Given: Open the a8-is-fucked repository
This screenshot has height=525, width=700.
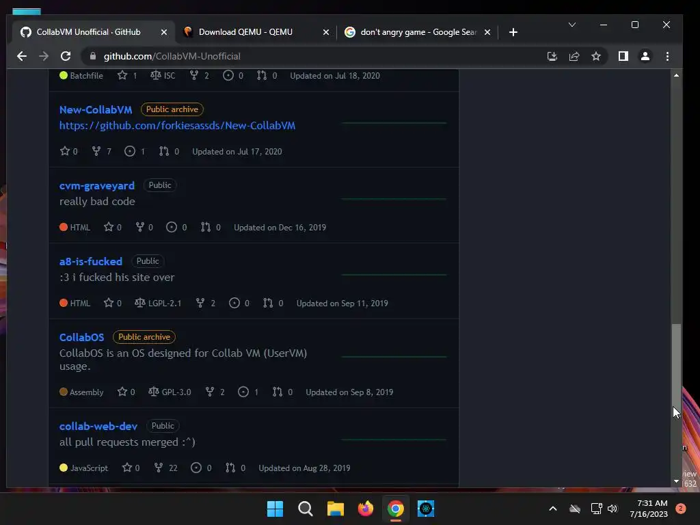Looking at the screenshot, I should tap(91, 262).
